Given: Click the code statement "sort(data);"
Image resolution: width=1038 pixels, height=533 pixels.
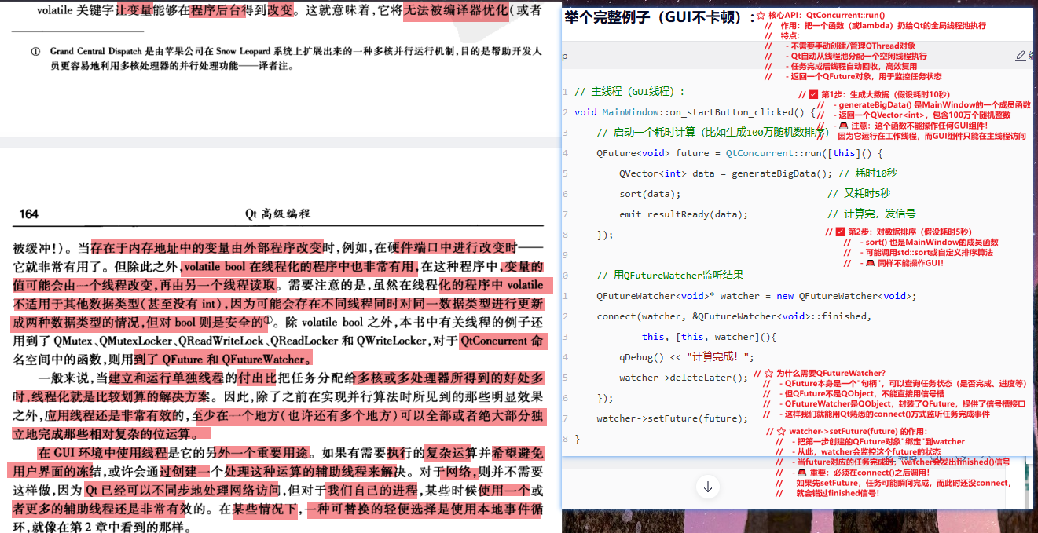Looking at the screenshot, I should 650,194.
